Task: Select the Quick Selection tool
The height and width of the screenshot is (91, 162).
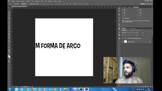Action: click(9, 16)
